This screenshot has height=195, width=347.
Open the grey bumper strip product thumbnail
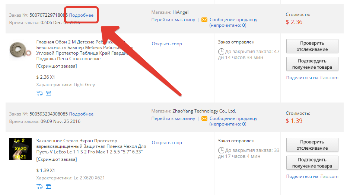(x=20, y=50)
